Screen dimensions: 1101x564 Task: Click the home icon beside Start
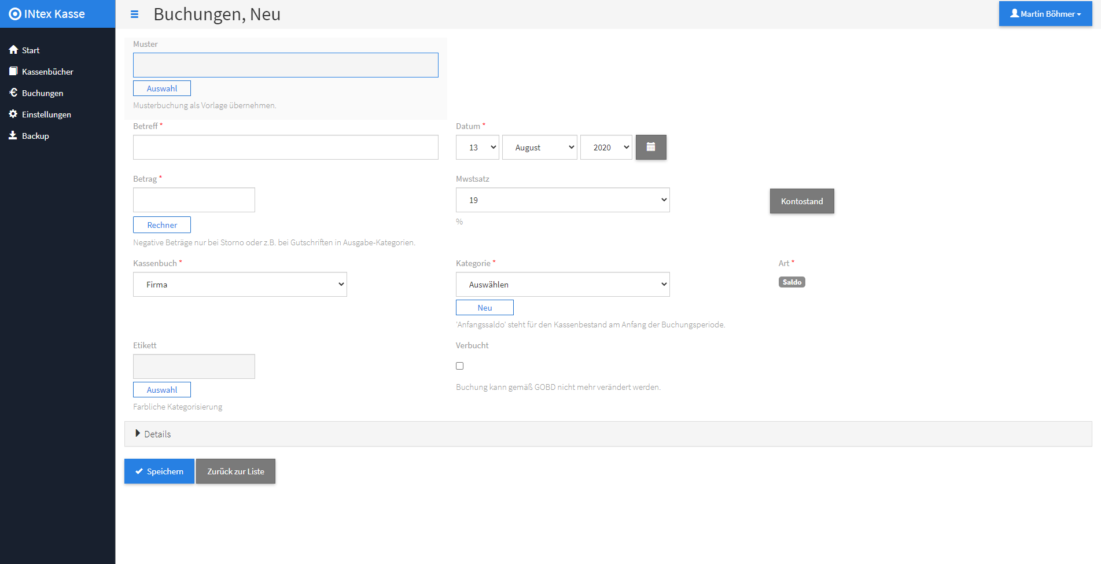pos(13,50)
